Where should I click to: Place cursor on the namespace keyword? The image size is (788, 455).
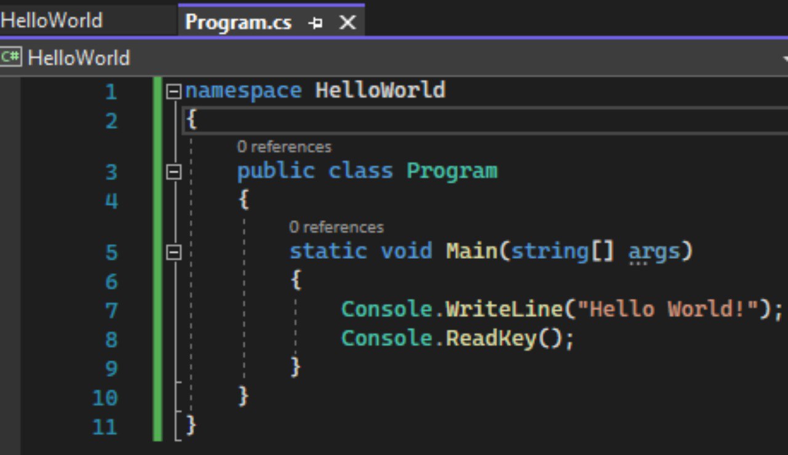(243, 91)
